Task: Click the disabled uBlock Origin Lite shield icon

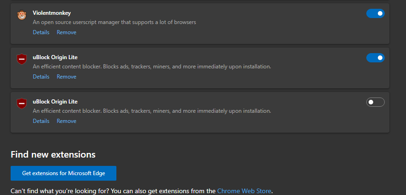Action: pos(21,104)
